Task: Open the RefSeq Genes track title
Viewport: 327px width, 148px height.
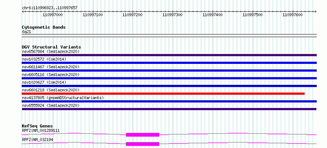Action: (37, 126)
